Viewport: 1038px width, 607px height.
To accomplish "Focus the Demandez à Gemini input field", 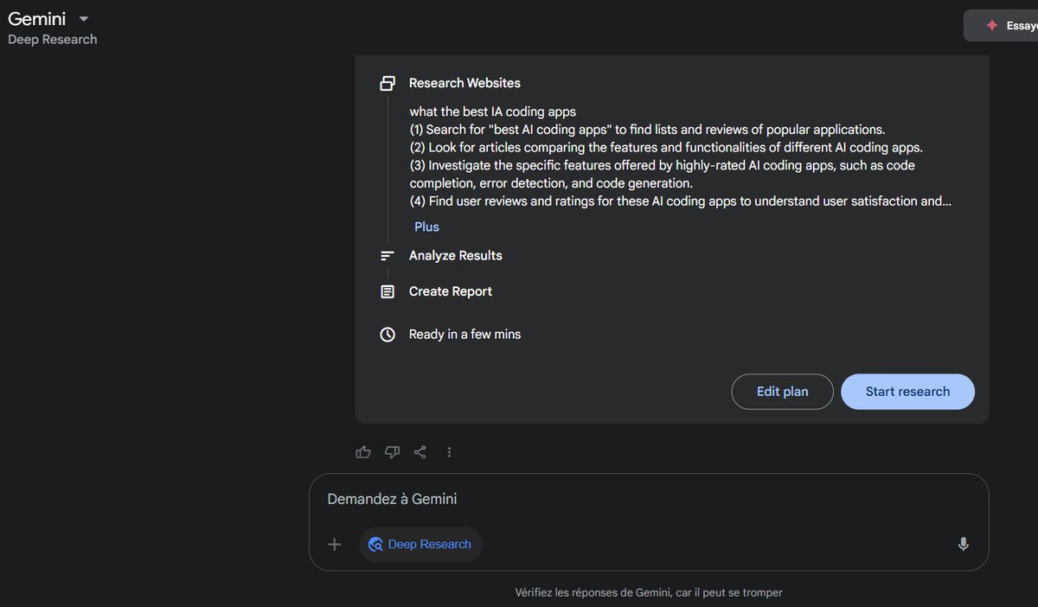I will (x=649, y=499).
